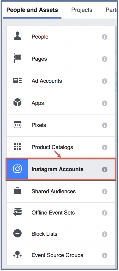
Task: Click the Instagram camera icon
Action: click(17, 169)
